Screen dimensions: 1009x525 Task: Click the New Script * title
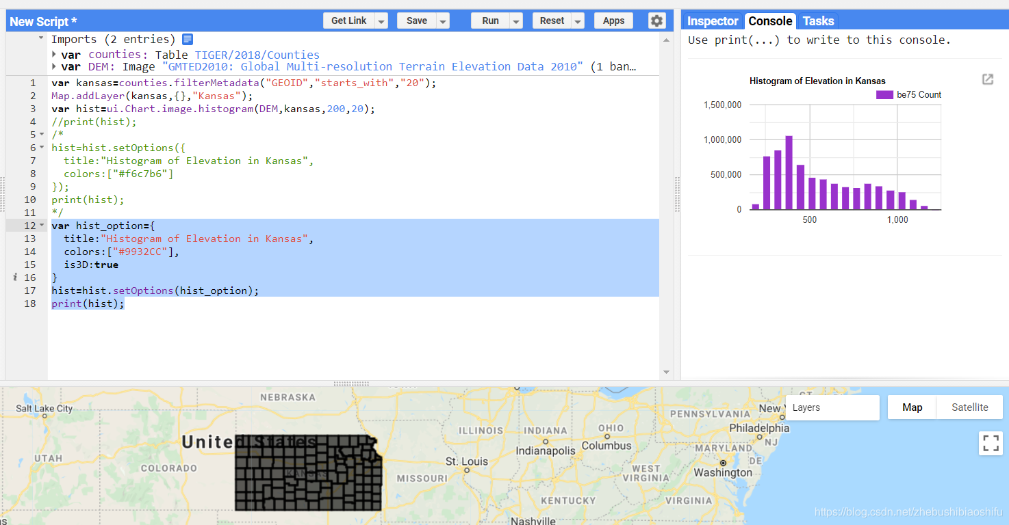click(43, 21)
